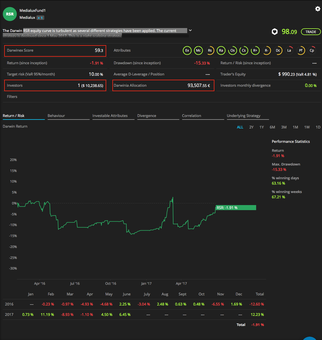Click Investors monthly divergence 0.00 % value
The width and height of the screenshot is (322, 340).
point(311,86)
